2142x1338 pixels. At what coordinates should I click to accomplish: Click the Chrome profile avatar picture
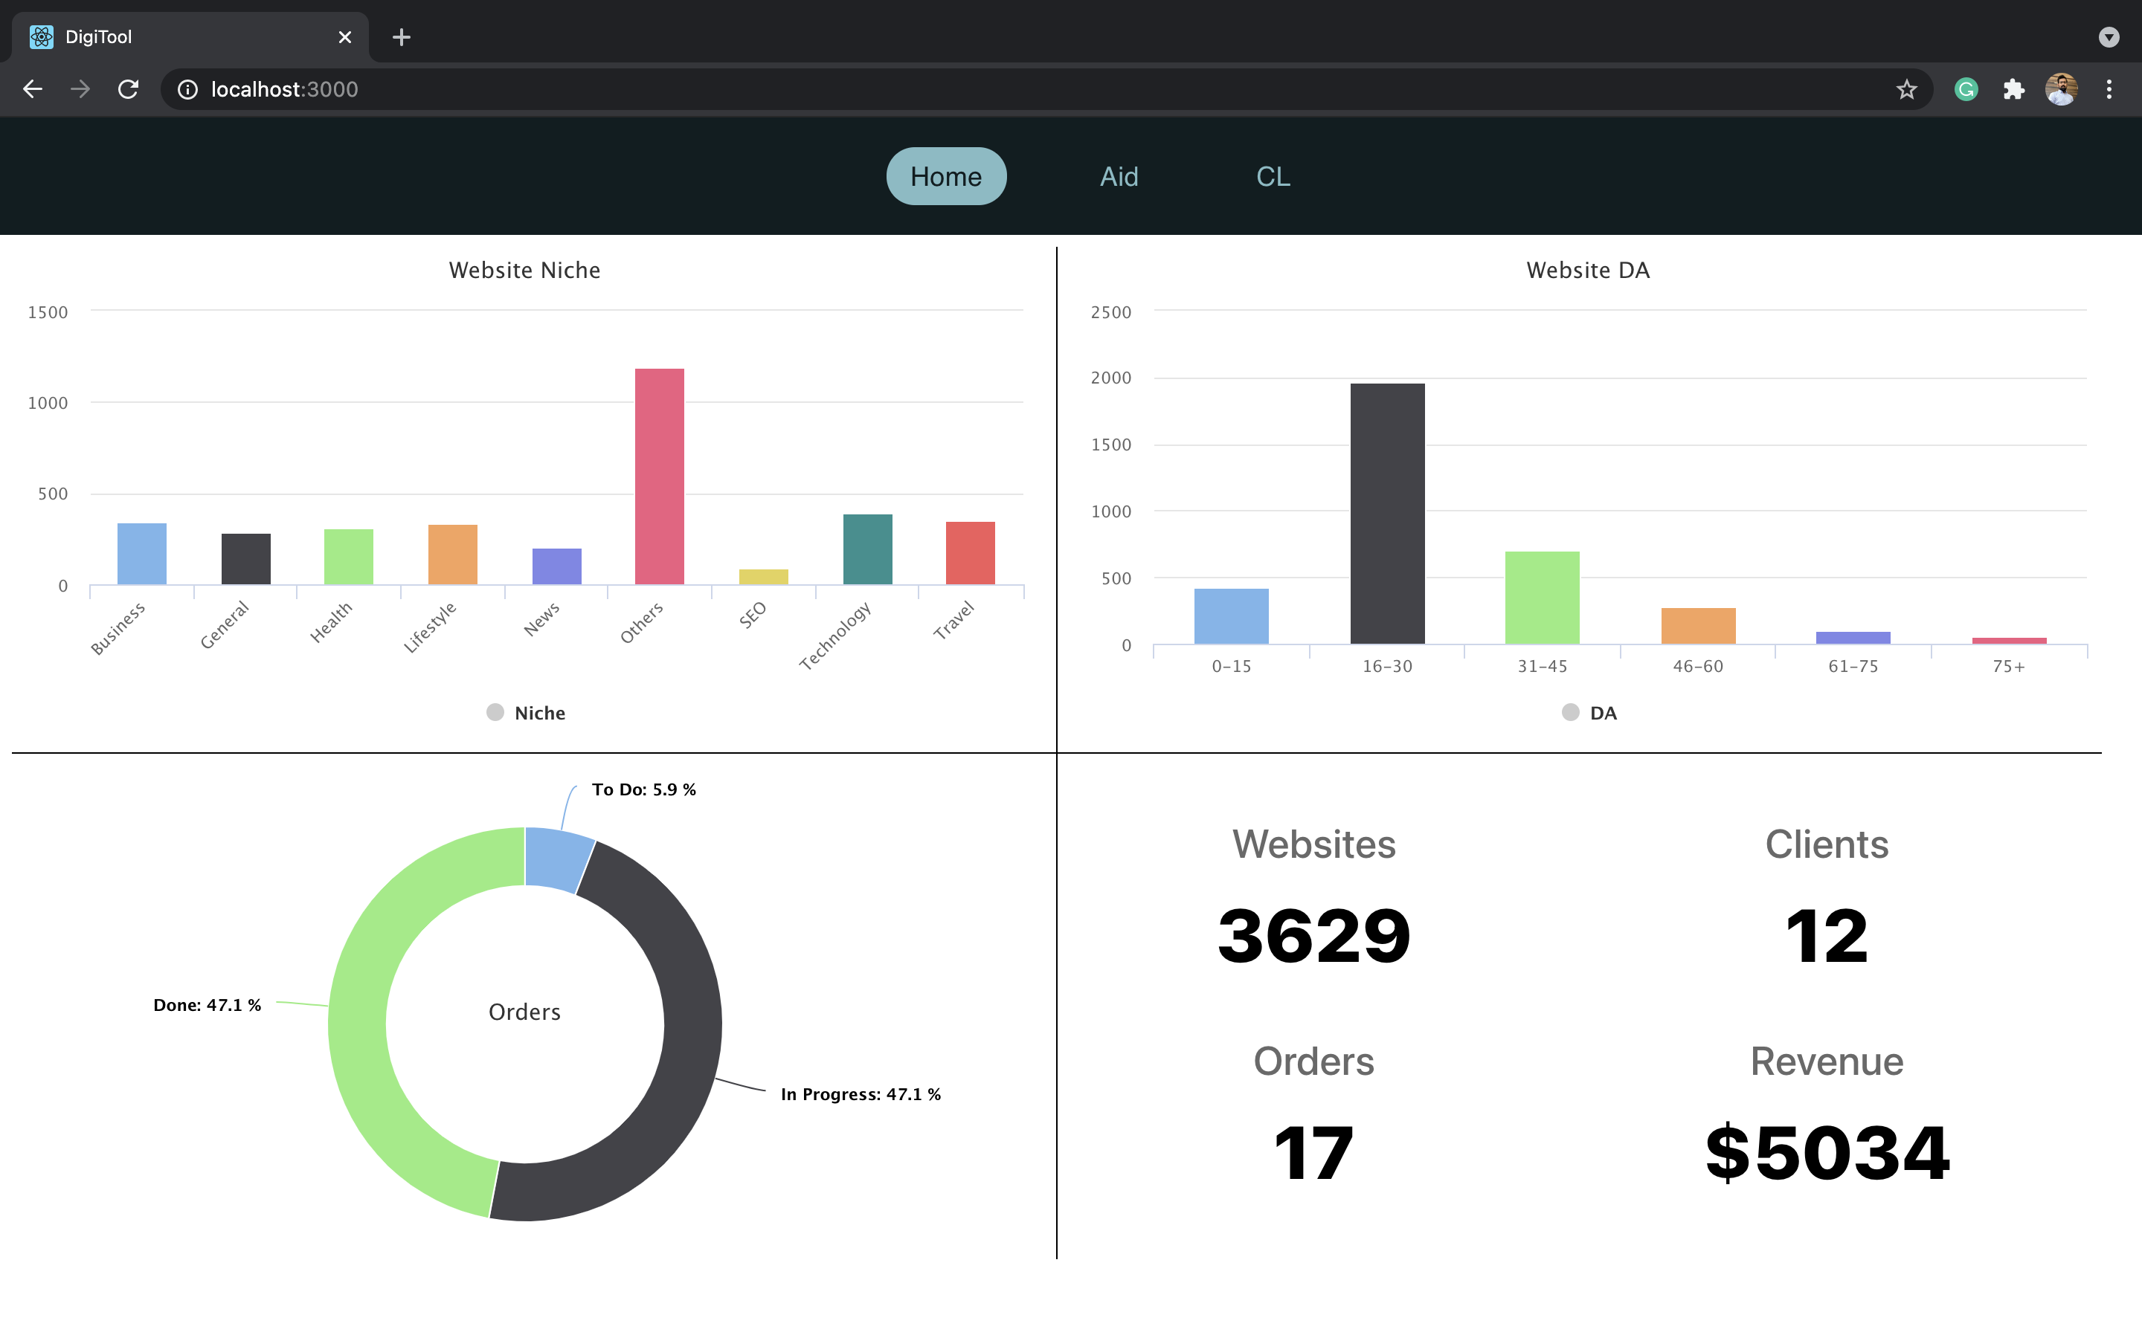click(2062, 88)
